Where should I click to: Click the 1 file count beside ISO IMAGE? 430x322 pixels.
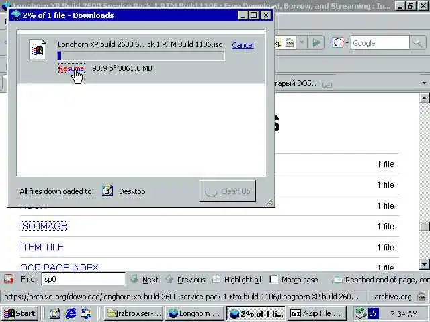385,227
